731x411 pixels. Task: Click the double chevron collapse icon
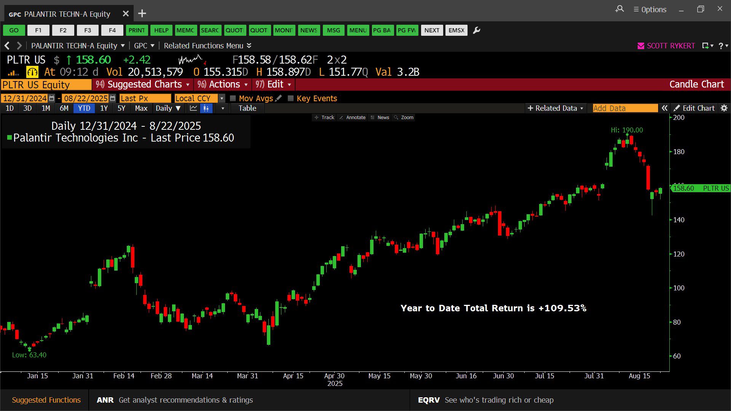coord(664,108)
